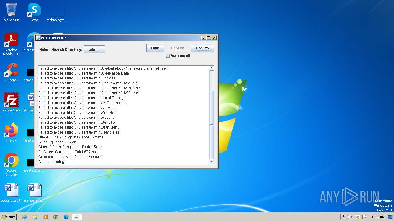Screen dimensions: 394x221
Task: Click the Internet Explorer taskbar icon
Action: [x=24, y=217]
